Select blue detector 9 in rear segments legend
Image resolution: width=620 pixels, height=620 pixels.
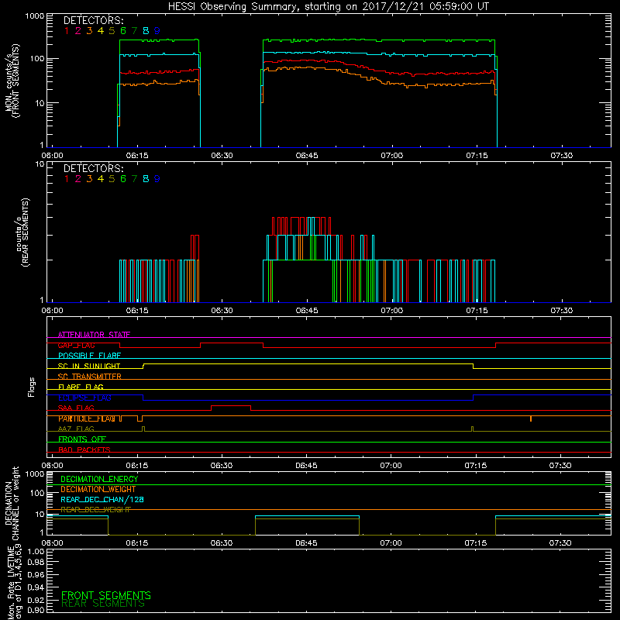point(157,179)
